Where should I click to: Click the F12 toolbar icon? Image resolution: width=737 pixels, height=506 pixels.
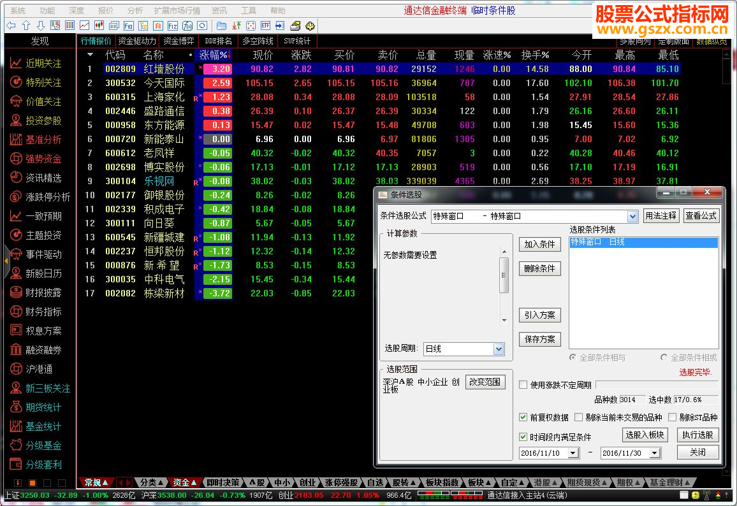173,26
